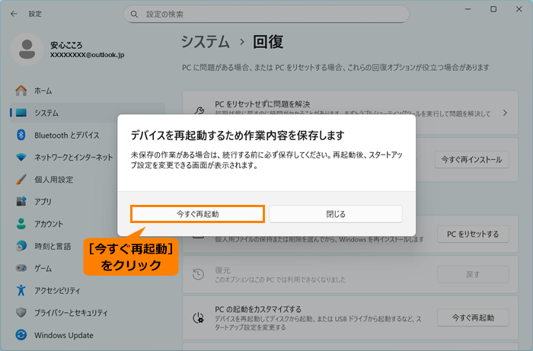533x351 pixels.
Task: Click the ゲーム controller icon
Action: point(21,268)
